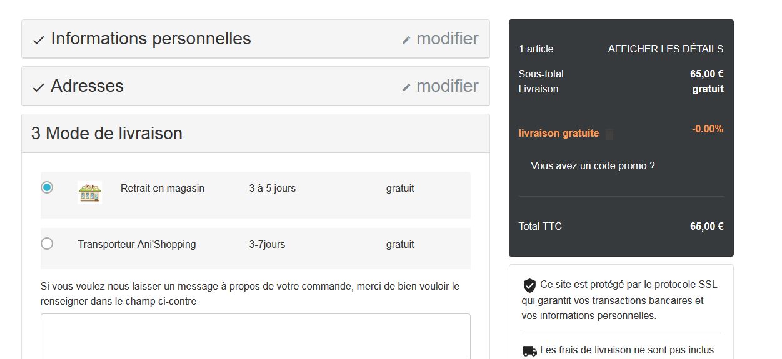Expand the Informations personnelles section header
The image size is (782, 359).
pos(256,39)
